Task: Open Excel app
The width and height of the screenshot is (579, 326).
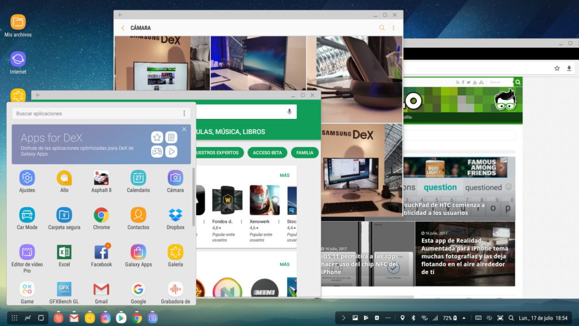Action: [64, 252]
